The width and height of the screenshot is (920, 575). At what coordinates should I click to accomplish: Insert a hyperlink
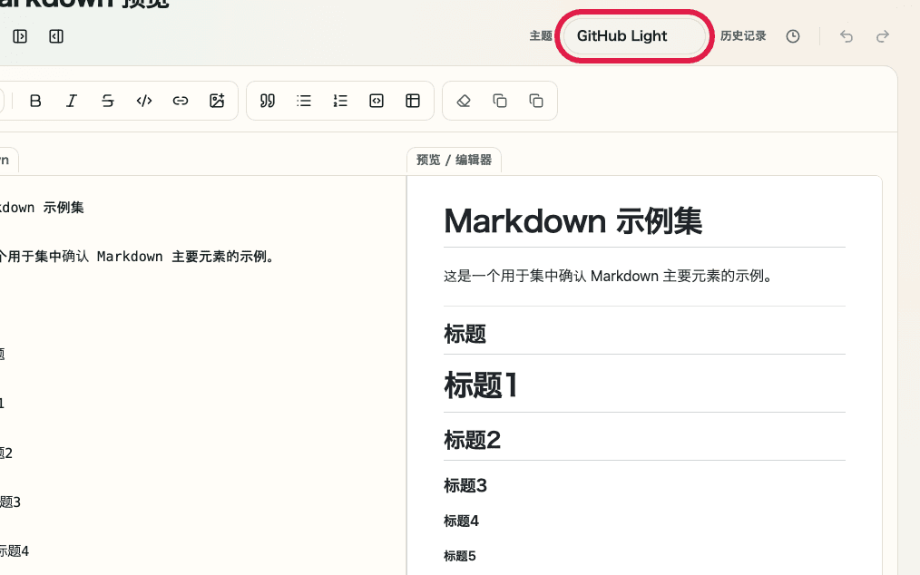click(x=180, y=101)
